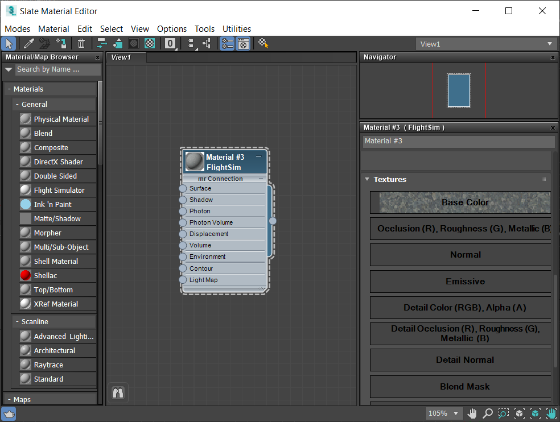
Task: Click Hide Unused Nodeslots icon
Action: coord(117,44)
